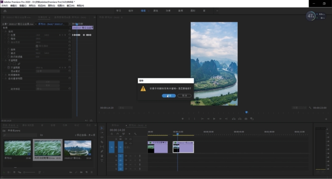
Task: Step forward one frame in Program Monitor
Action: (220, 119)
